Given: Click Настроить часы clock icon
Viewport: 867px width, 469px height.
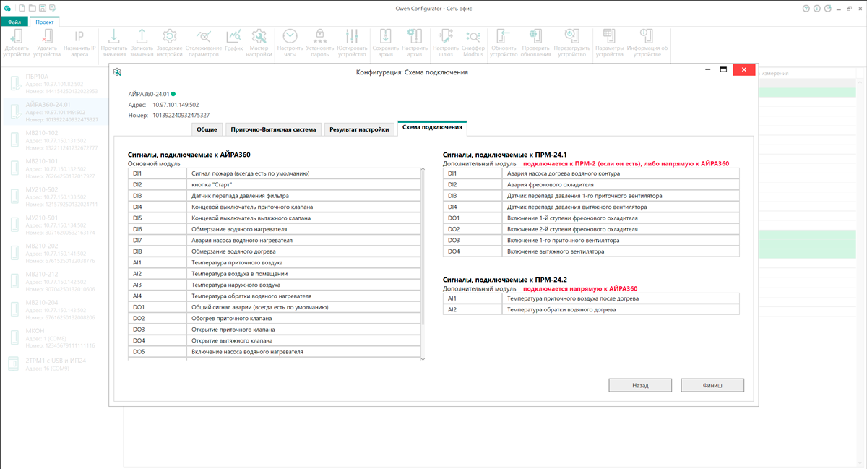Looking at the screenshot, I should 290,37.
